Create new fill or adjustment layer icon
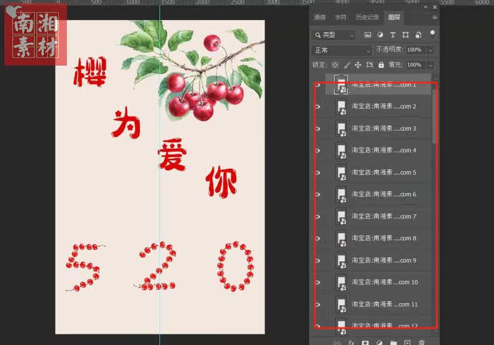 380,342
